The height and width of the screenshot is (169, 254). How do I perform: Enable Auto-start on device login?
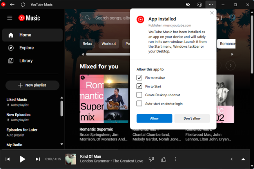pyautogui.click(x=139, y=103)
